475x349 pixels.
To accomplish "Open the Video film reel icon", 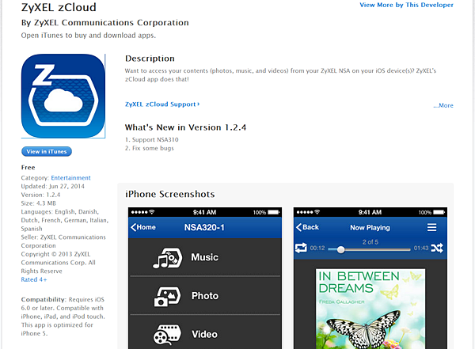I will click(x=167, y=335).
